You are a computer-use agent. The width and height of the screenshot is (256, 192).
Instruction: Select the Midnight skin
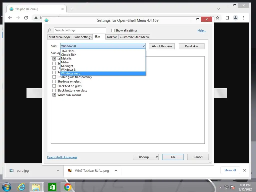103,66
